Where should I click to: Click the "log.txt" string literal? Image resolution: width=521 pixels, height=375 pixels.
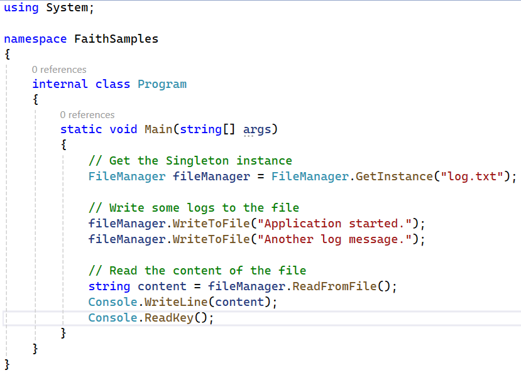coord(472,177)
